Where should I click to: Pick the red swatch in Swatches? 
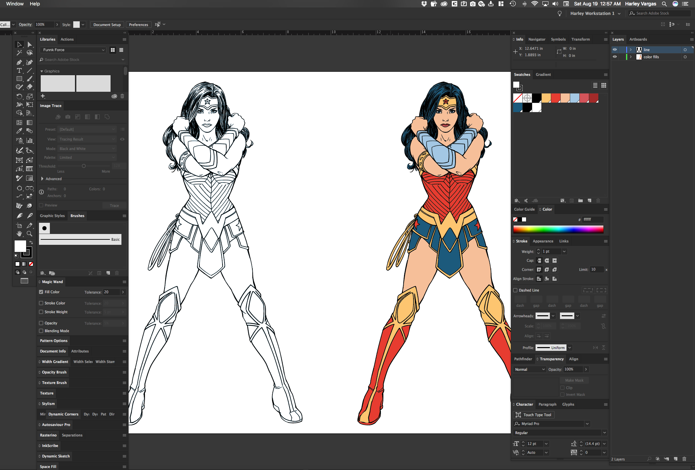click(556, 98)
